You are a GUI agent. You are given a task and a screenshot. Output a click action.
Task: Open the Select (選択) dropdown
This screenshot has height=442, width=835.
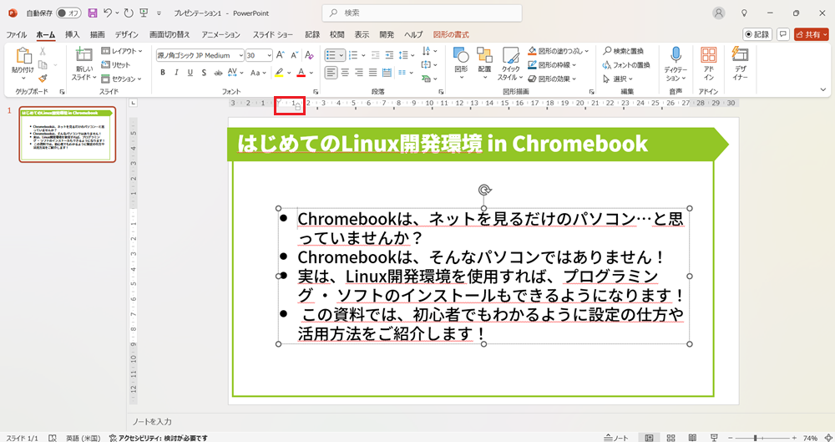(618, 79)
